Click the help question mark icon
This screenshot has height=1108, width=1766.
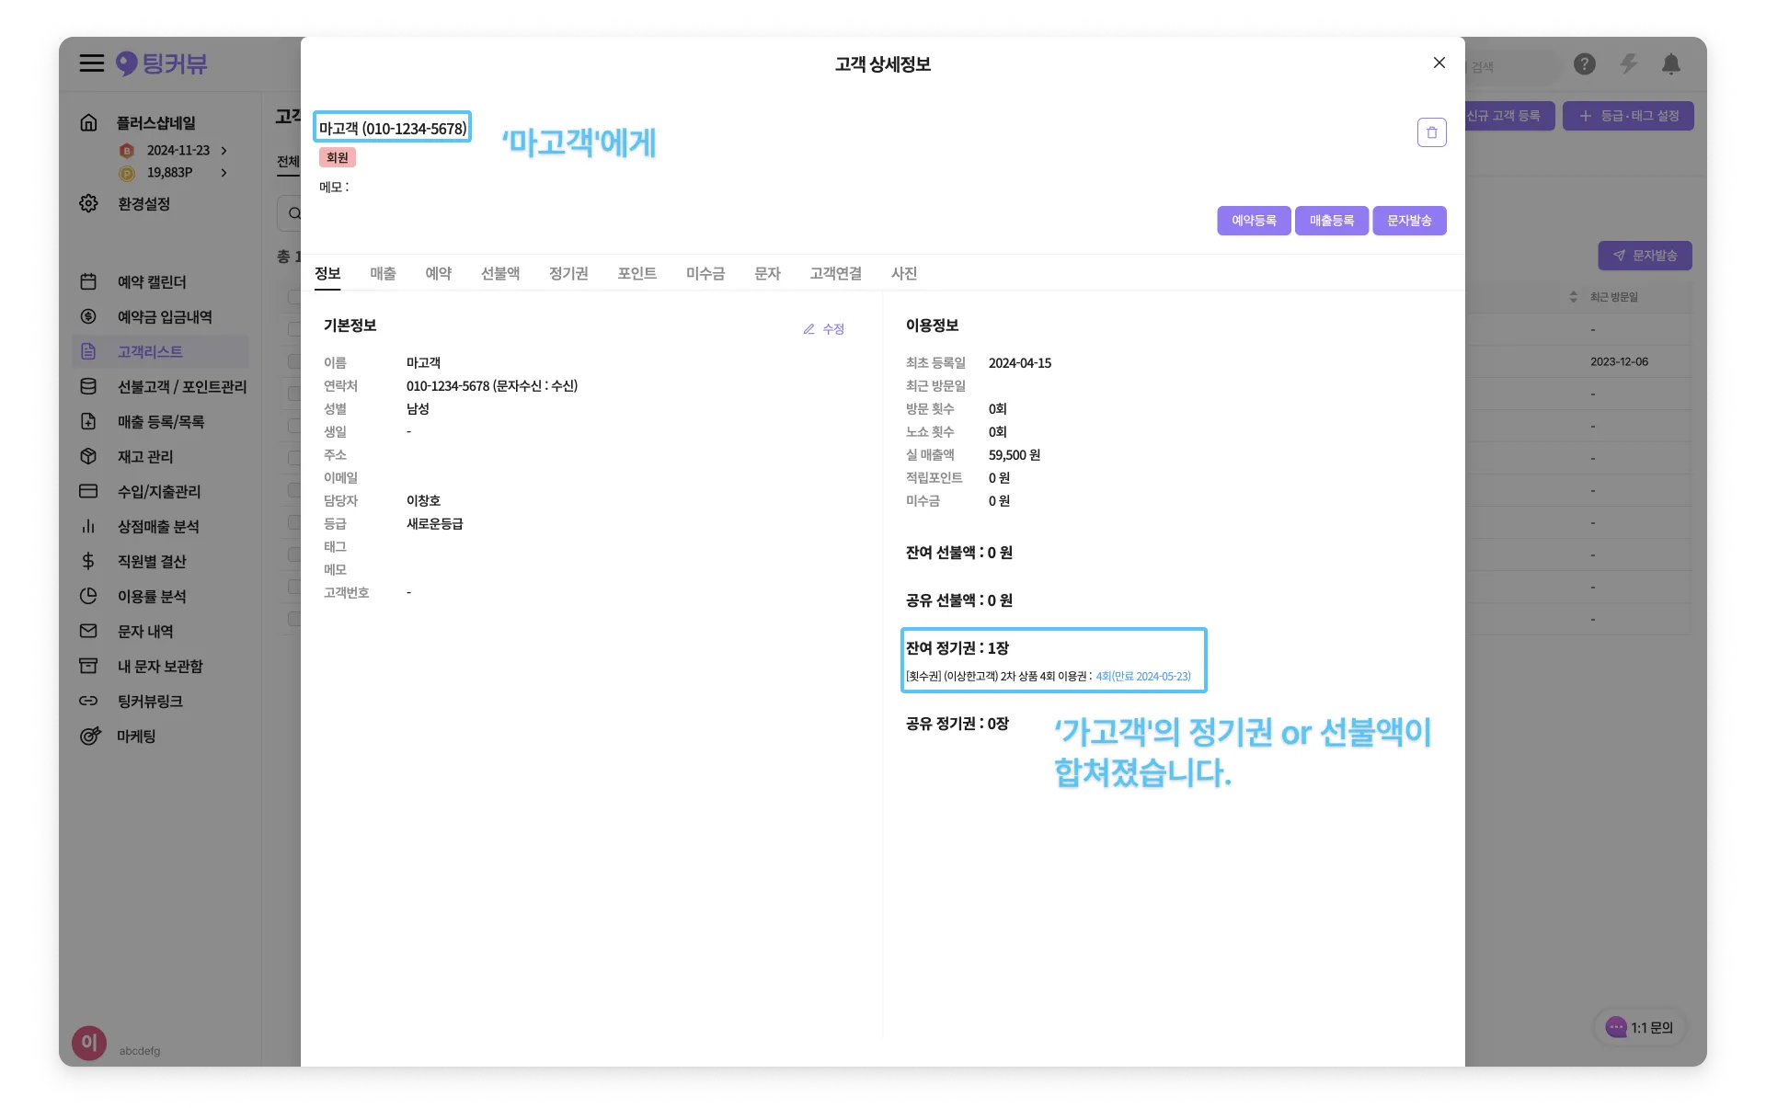coord(1584,64)
